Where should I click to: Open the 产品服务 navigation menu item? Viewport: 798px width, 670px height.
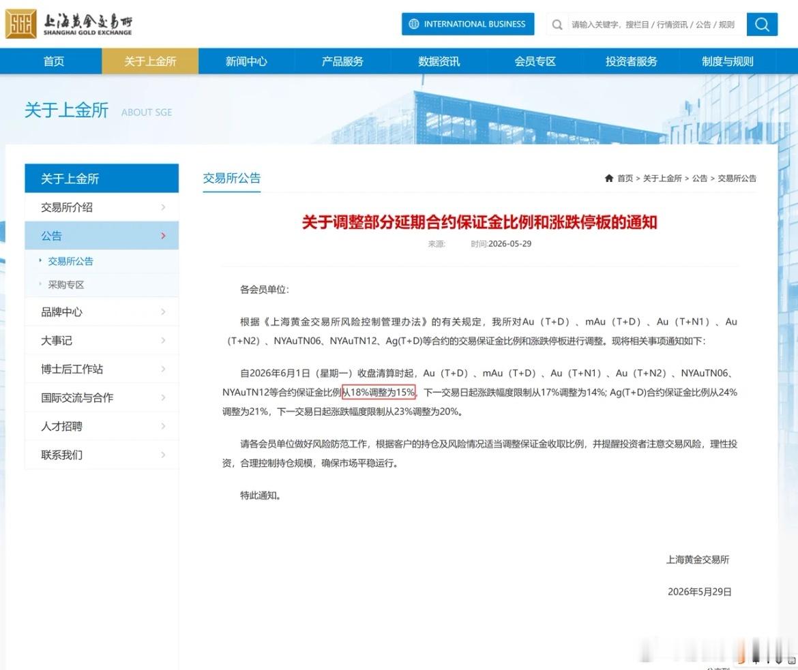342,61
